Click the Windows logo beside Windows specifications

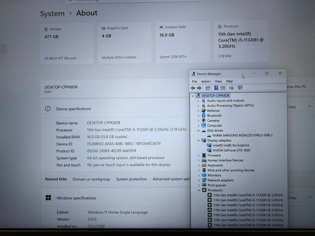point(48,198)
